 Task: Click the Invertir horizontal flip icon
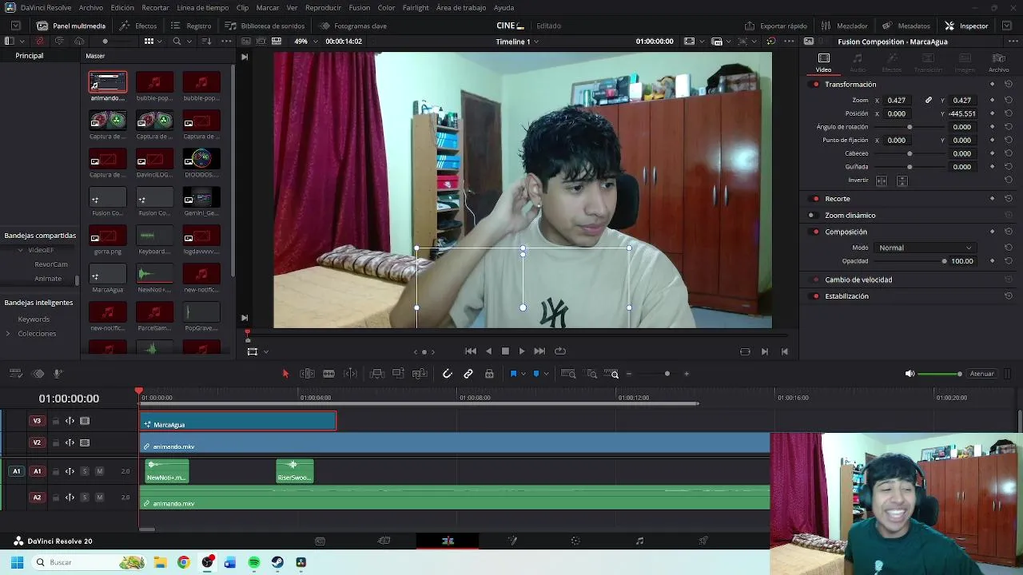882,180
